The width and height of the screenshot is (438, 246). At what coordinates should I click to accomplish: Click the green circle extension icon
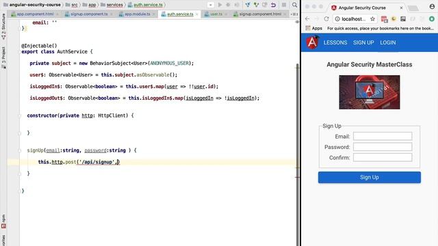pyautogui.click(x=432, y=19)
